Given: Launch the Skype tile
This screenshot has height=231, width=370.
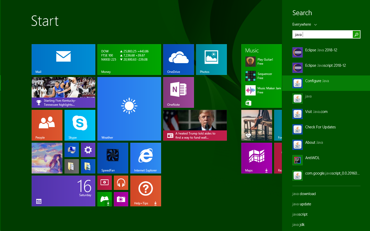Looking at the screenshot, I should (80, 125).
